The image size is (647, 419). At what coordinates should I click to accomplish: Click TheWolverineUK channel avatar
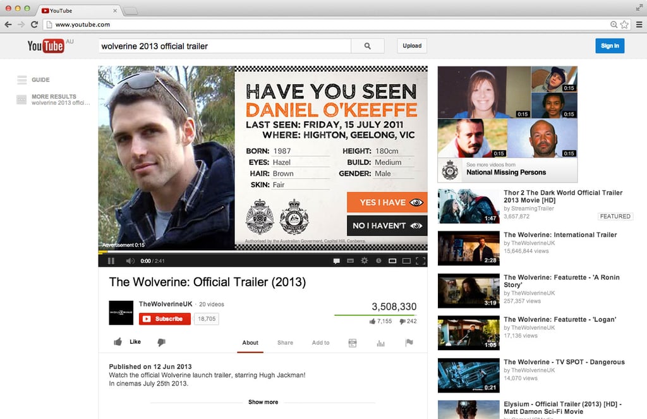click(121, 312)
